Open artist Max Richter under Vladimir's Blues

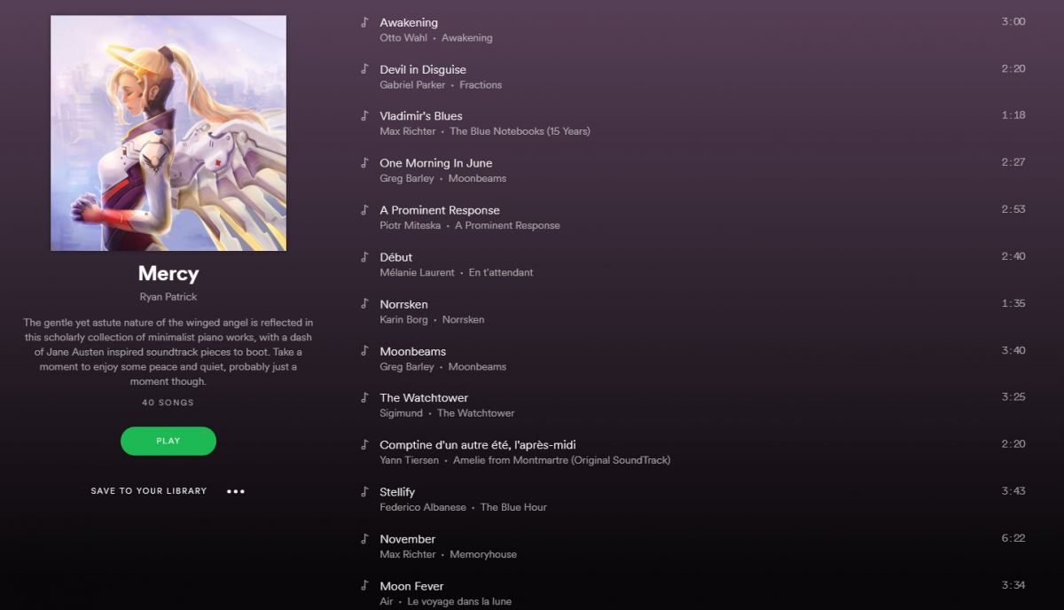pyautogui.click(x=408, y=131)
